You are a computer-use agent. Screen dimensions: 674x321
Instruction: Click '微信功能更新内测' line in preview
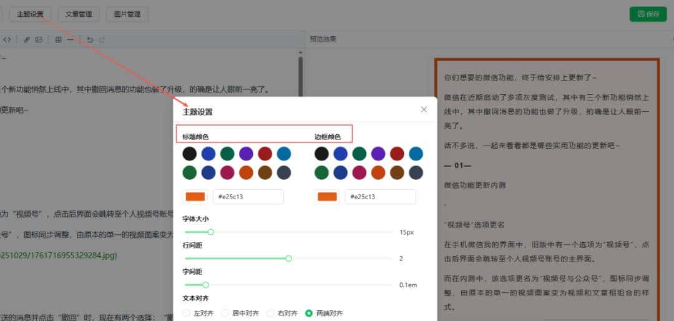point(475,185)
